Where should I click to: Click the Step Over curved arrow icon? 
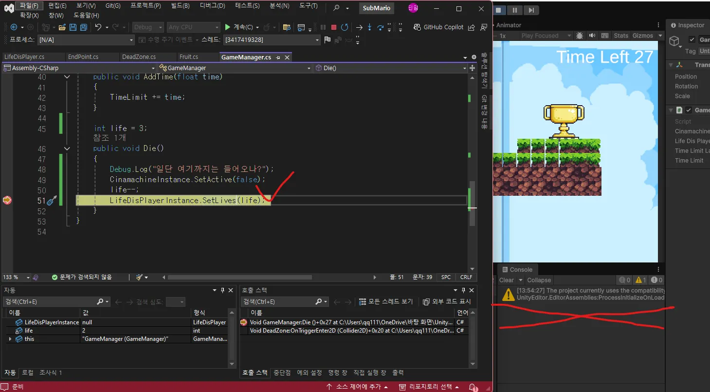tap(381, 27)
